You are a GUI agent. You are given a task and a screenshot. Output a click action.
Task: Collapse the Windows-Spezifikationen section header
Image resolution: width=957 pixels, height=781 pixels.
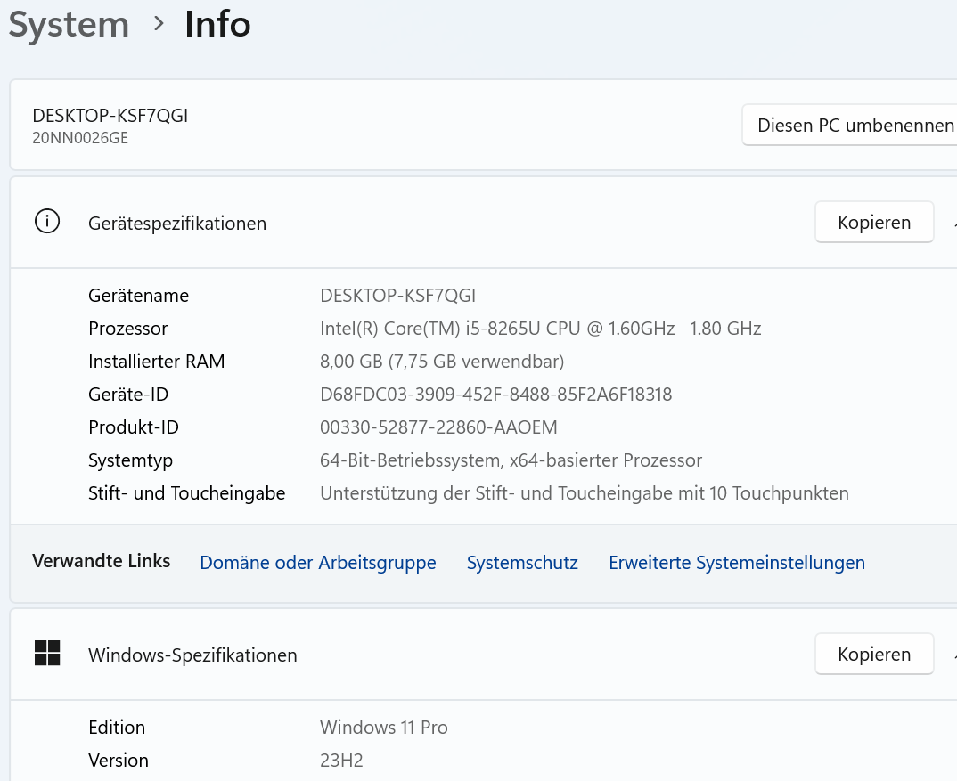[x=483, y=654]
